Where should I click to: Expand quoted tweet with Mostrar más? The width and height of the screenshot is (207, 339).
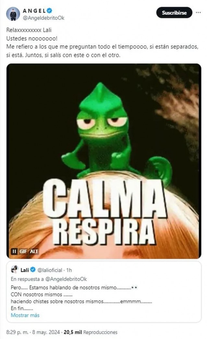[25, 315]
